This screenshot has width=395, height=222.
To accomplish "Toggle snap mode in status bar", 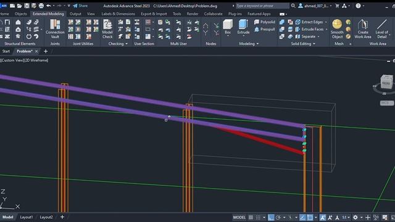I will pyautogui.click(x=258, y=218).
